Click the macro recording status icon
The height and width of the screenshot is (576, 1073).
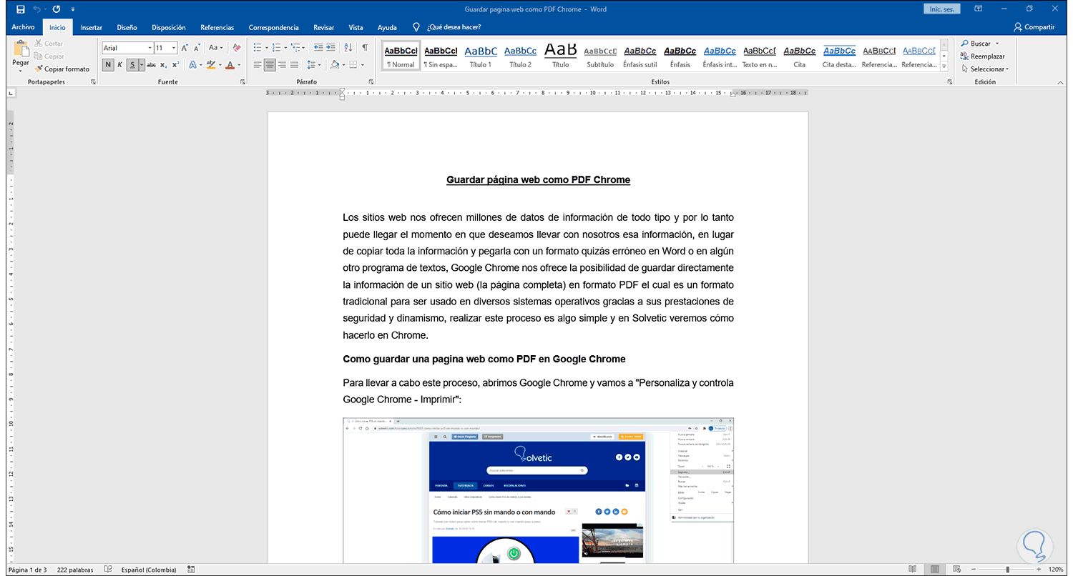coord(191,570)
